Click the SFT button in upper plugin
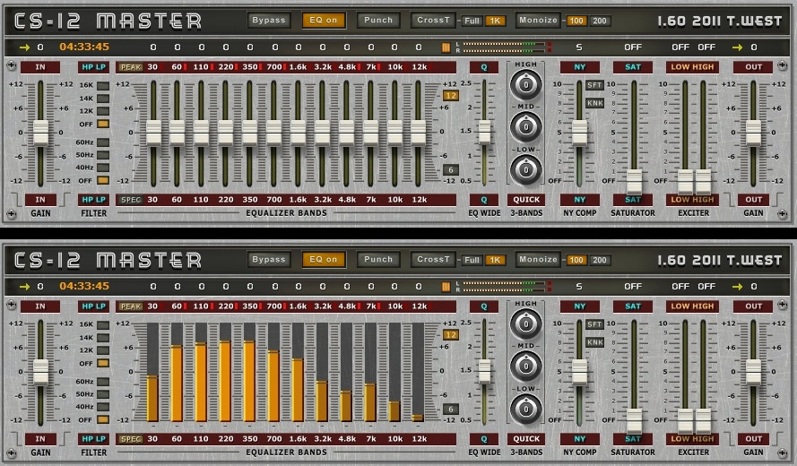This screenshot has width=797, height=466. [x=594, y=85]
